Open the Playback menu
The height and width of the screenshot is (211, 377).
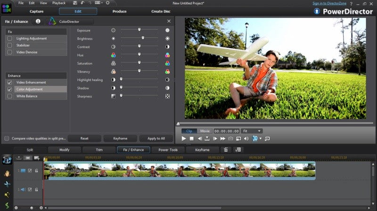[x=59, y=3]
